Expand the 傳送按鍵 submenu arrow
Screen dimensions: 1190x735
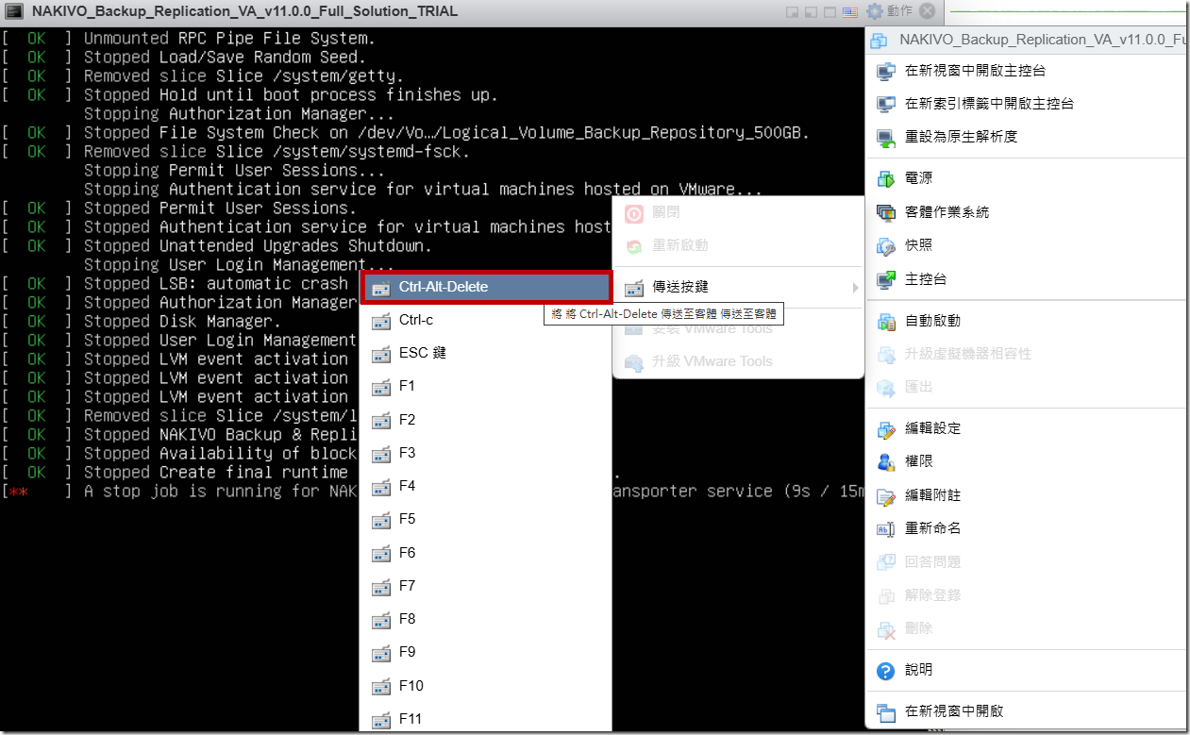pos(855,287)
